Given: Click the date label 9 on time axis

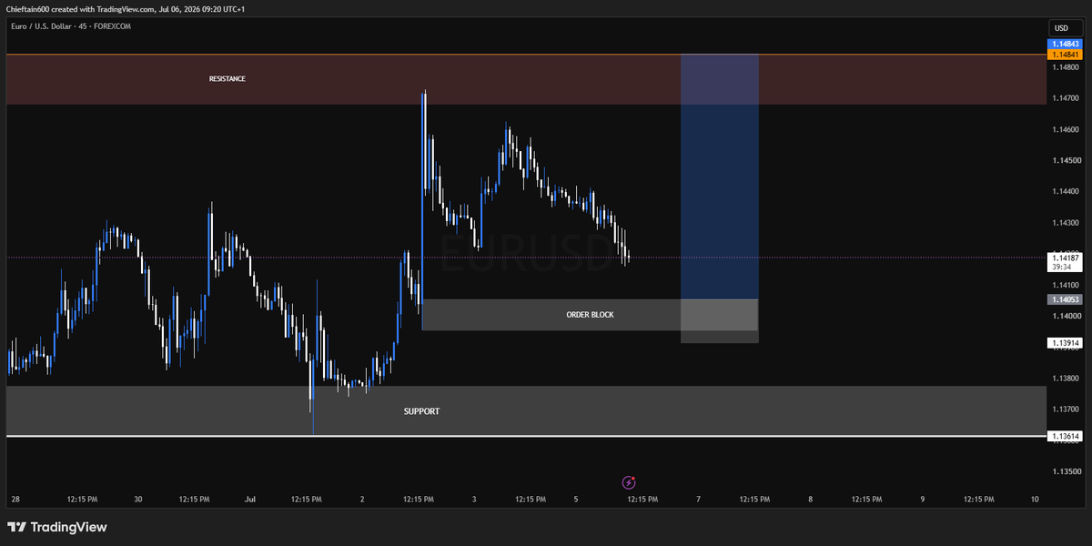Looking at the screenshot, I should pos(922,500).
